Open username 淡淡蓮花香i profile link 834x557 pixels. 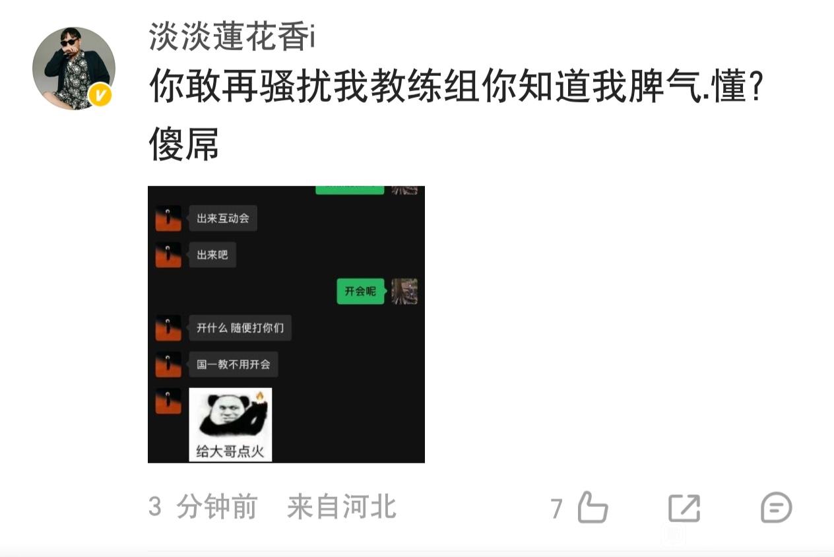(232, 37)
